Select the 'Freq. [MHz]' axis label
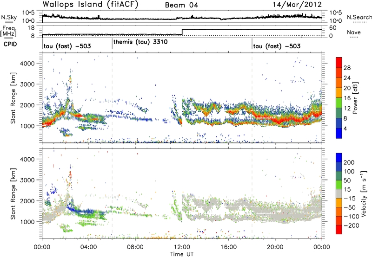 tap(8, 32)
